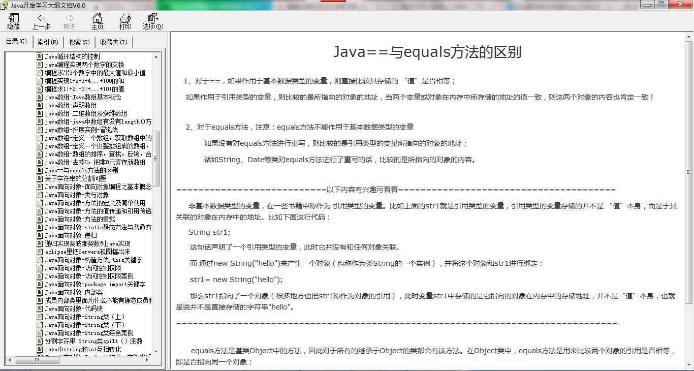Image resolution: width=694 pixels, height=371 pixels.
Task: Open topic java数组-定义一个数组，获取数组中的
Action: (98, 138)
